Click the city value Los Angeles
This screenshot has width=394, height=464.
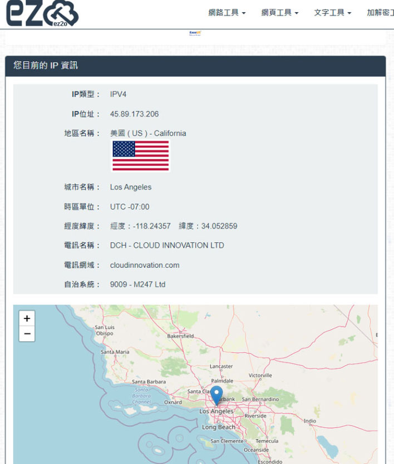click(131, 187)
